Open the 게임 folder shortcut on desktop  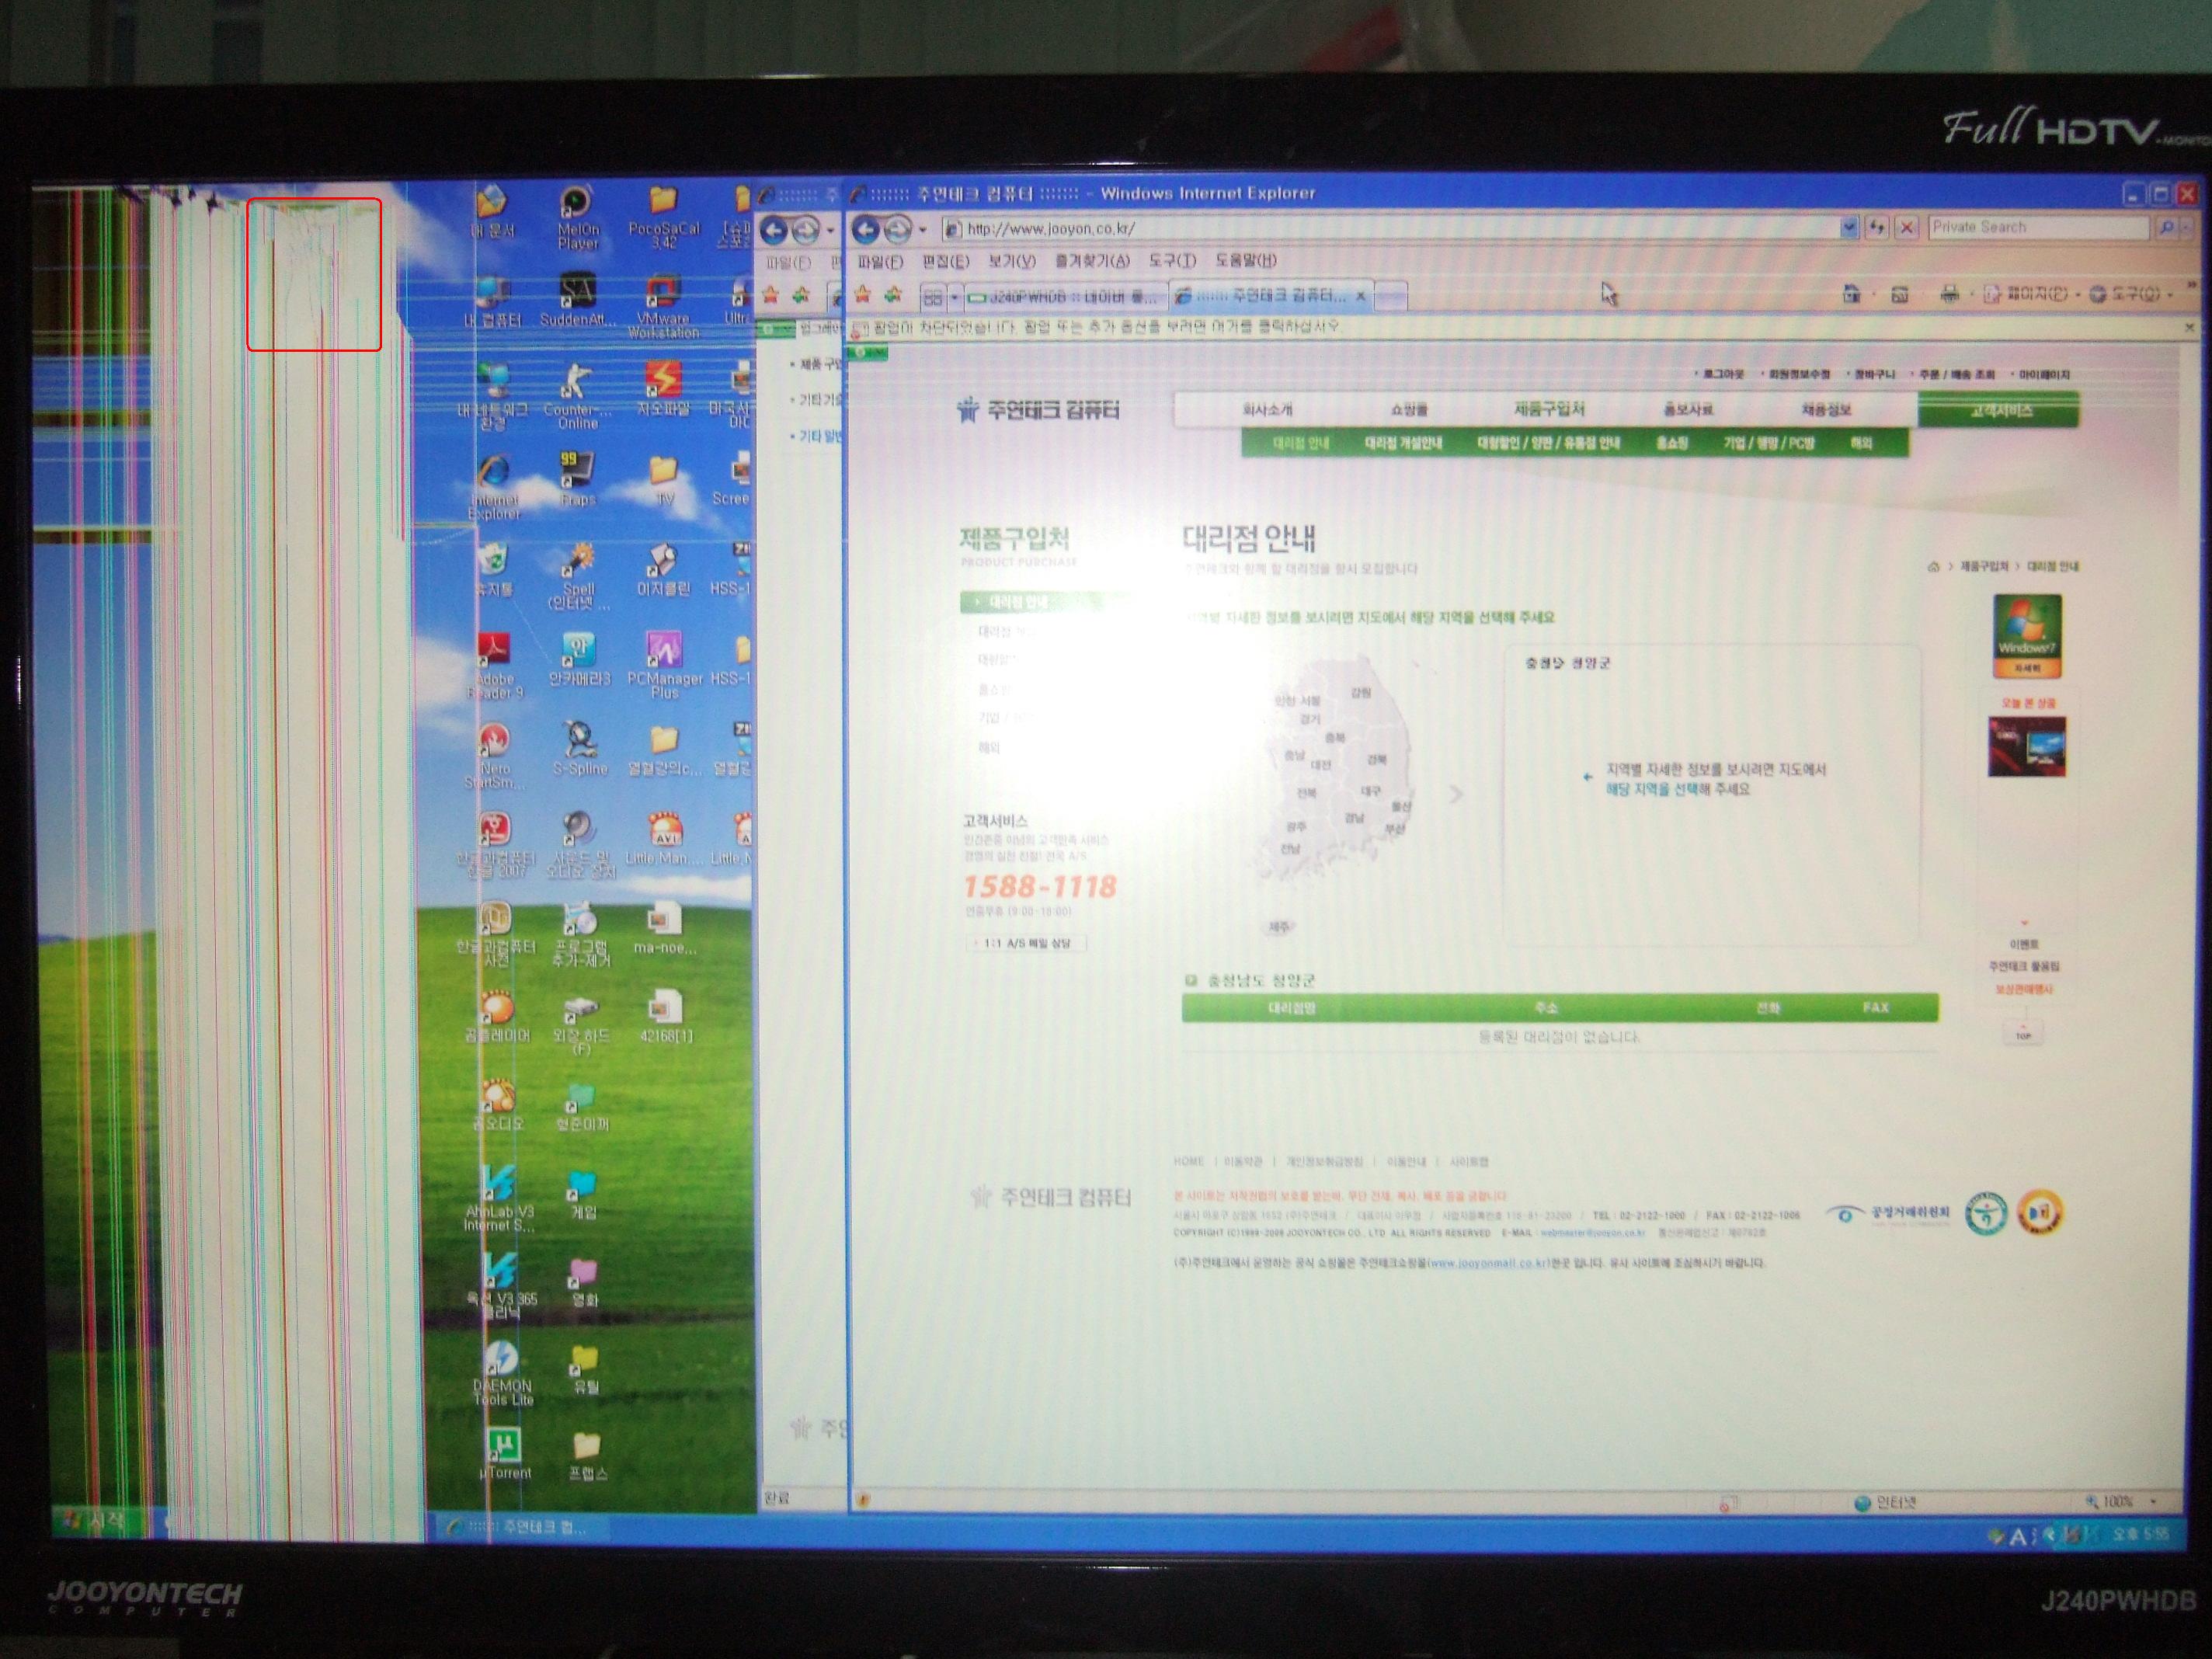[x=582, y=1196]
